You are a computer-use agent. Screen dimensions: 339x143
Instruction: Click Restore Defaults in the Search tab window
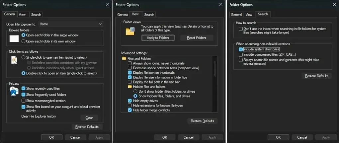click(x=316, y=76)
